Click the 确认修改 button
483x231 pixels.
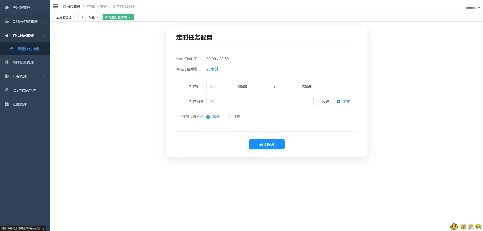(267, 144)
